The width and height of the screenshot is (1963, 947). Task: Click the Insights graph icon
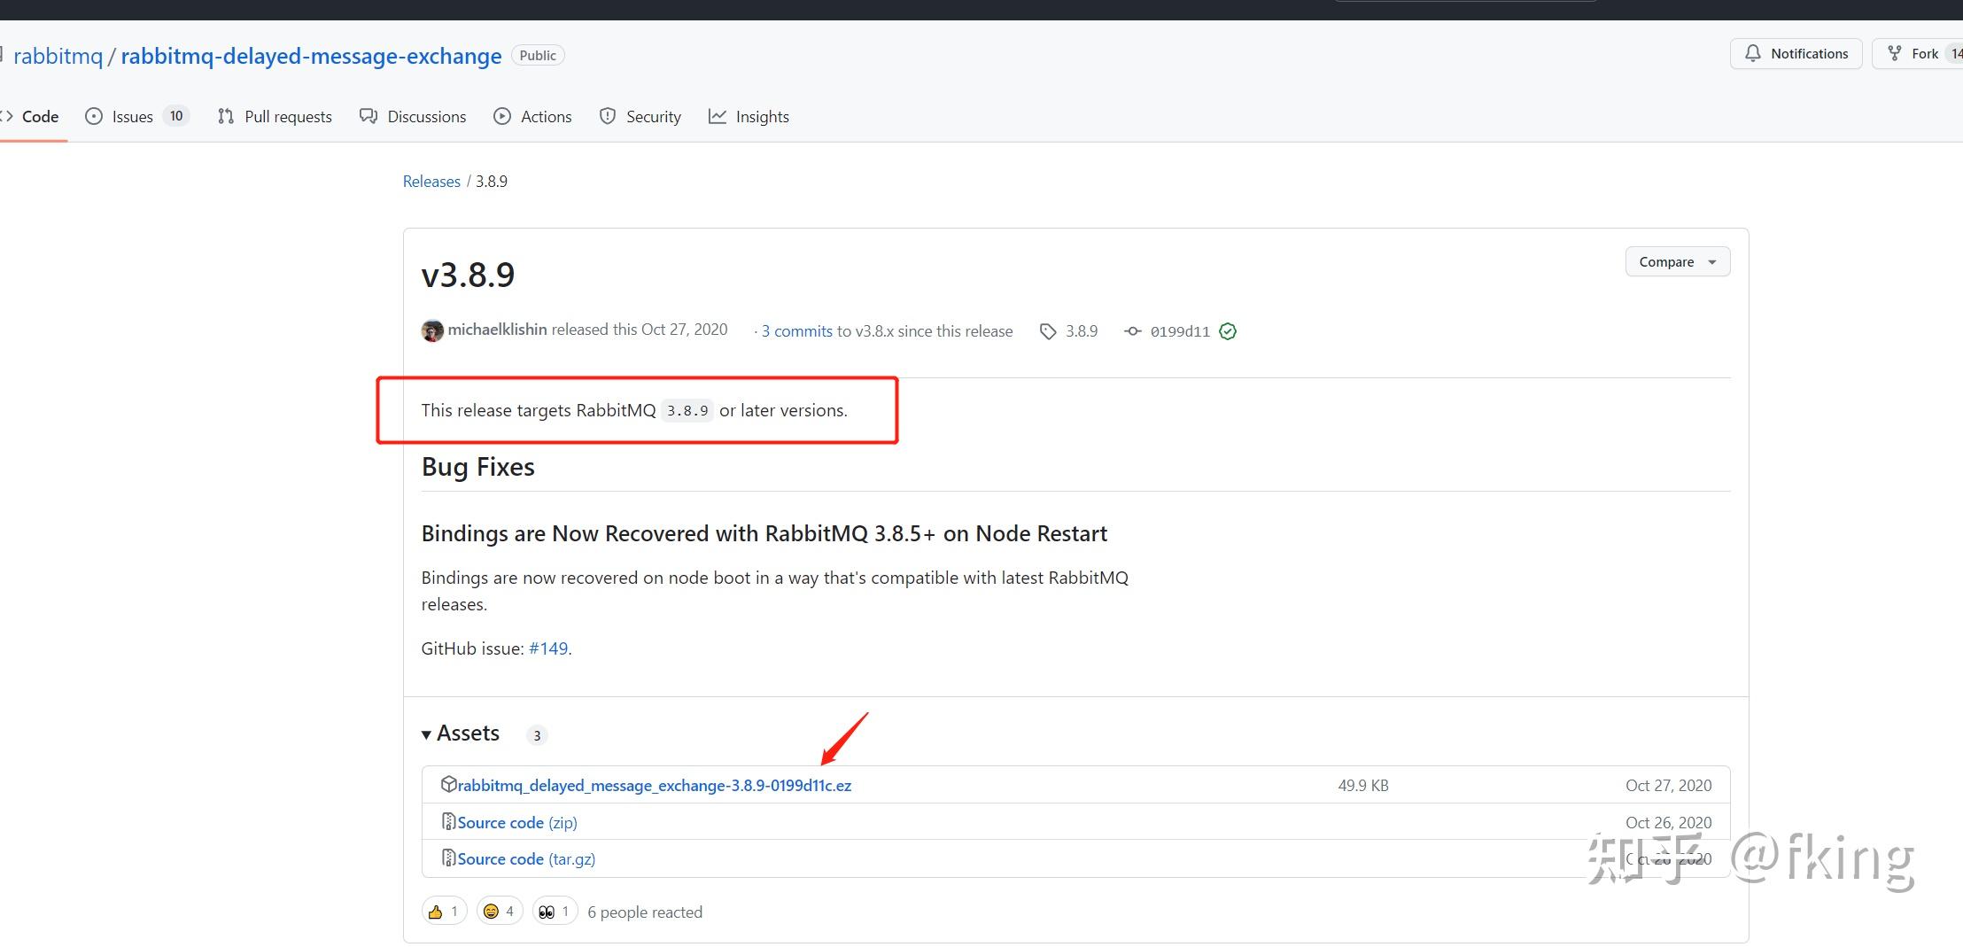(718, 116)
